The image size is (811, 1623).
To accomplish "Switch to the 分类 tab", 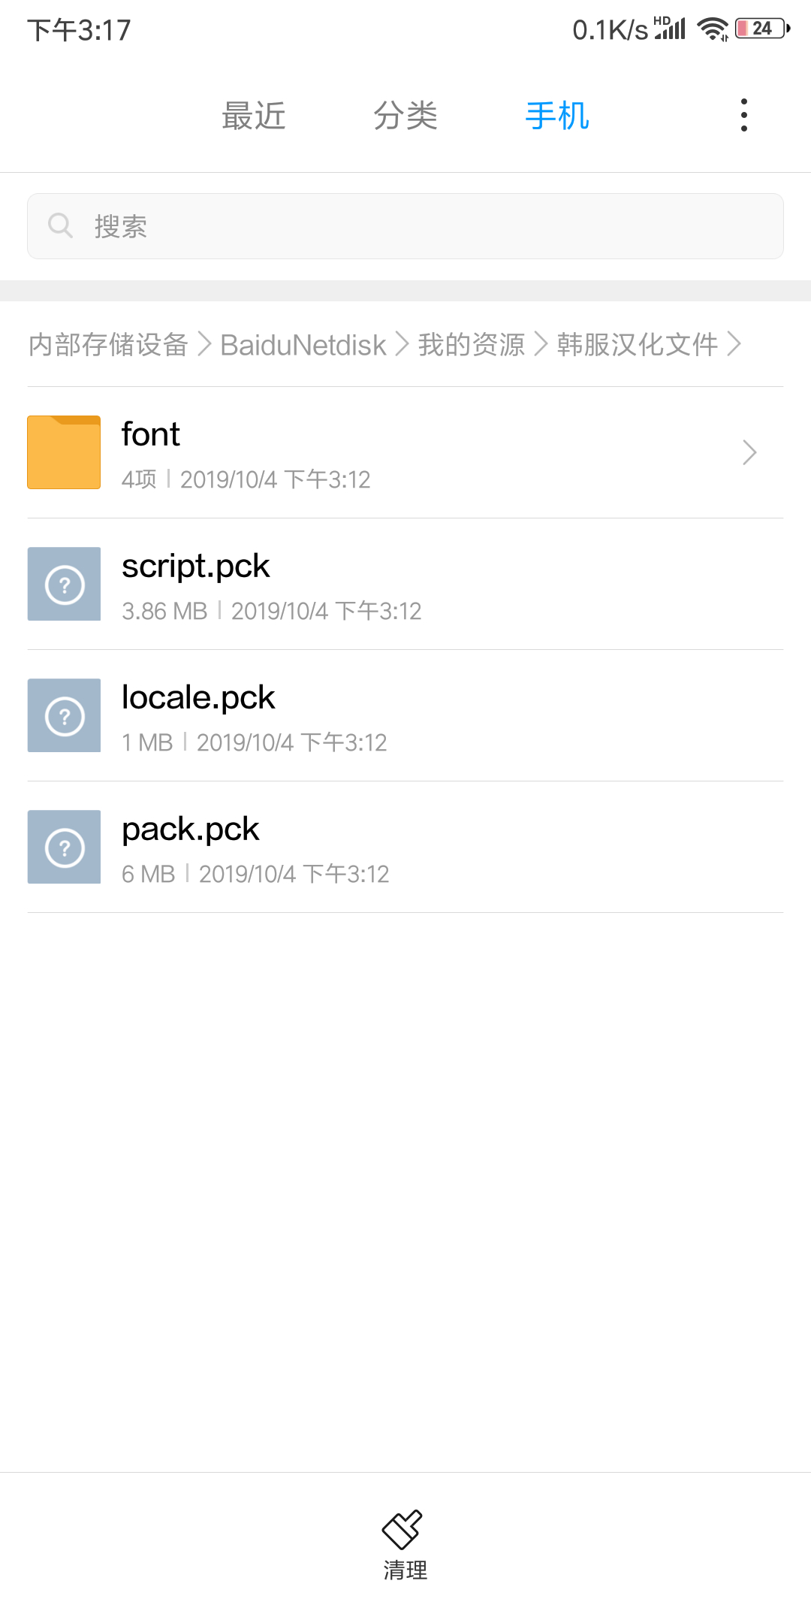I will pyautogui.click(x=405, y=116).
